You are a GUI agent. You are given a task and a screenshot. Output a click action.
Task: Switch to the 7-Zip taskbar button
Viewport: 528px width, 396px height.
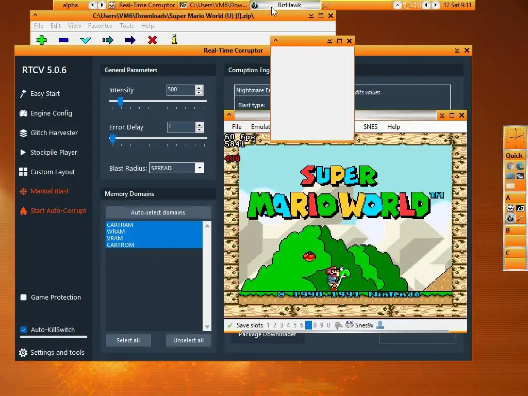tap(213, 5)
